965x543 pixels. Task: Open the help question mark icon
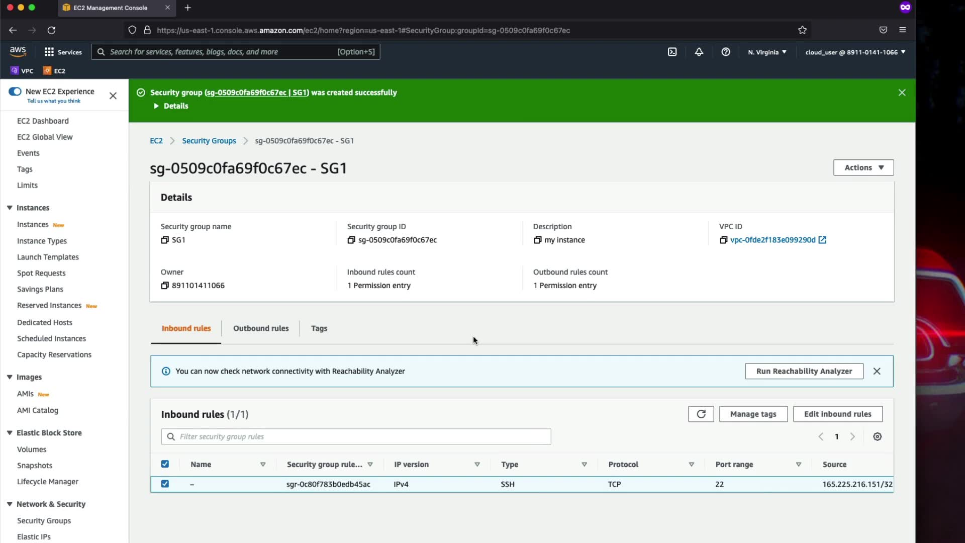[725, 52]
